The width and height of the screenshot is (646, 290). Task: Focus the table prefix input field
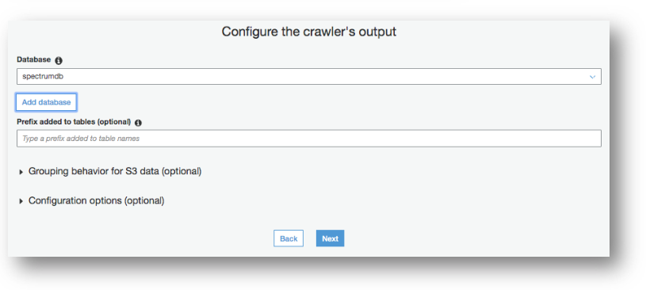click(x=309, y=139)
